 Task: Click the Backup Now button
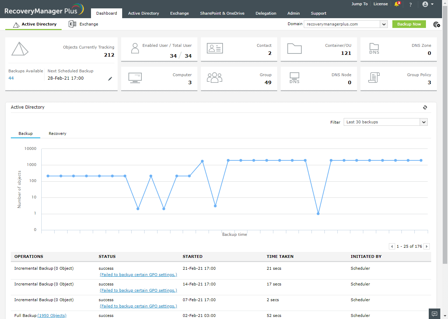[x=409, y=24]
